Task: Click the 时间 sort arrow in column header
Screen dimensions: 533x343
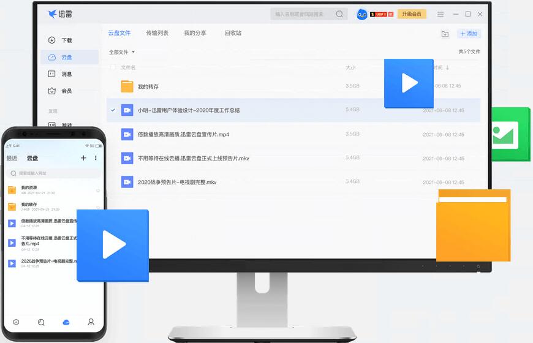Action: coord(448,67)
